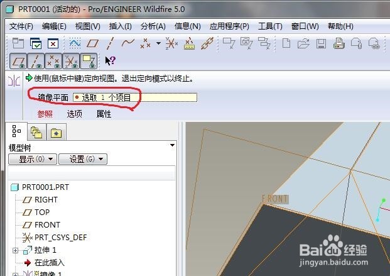Open the 插入(I) menu
390x276 pixels.
tap(120, 26)
